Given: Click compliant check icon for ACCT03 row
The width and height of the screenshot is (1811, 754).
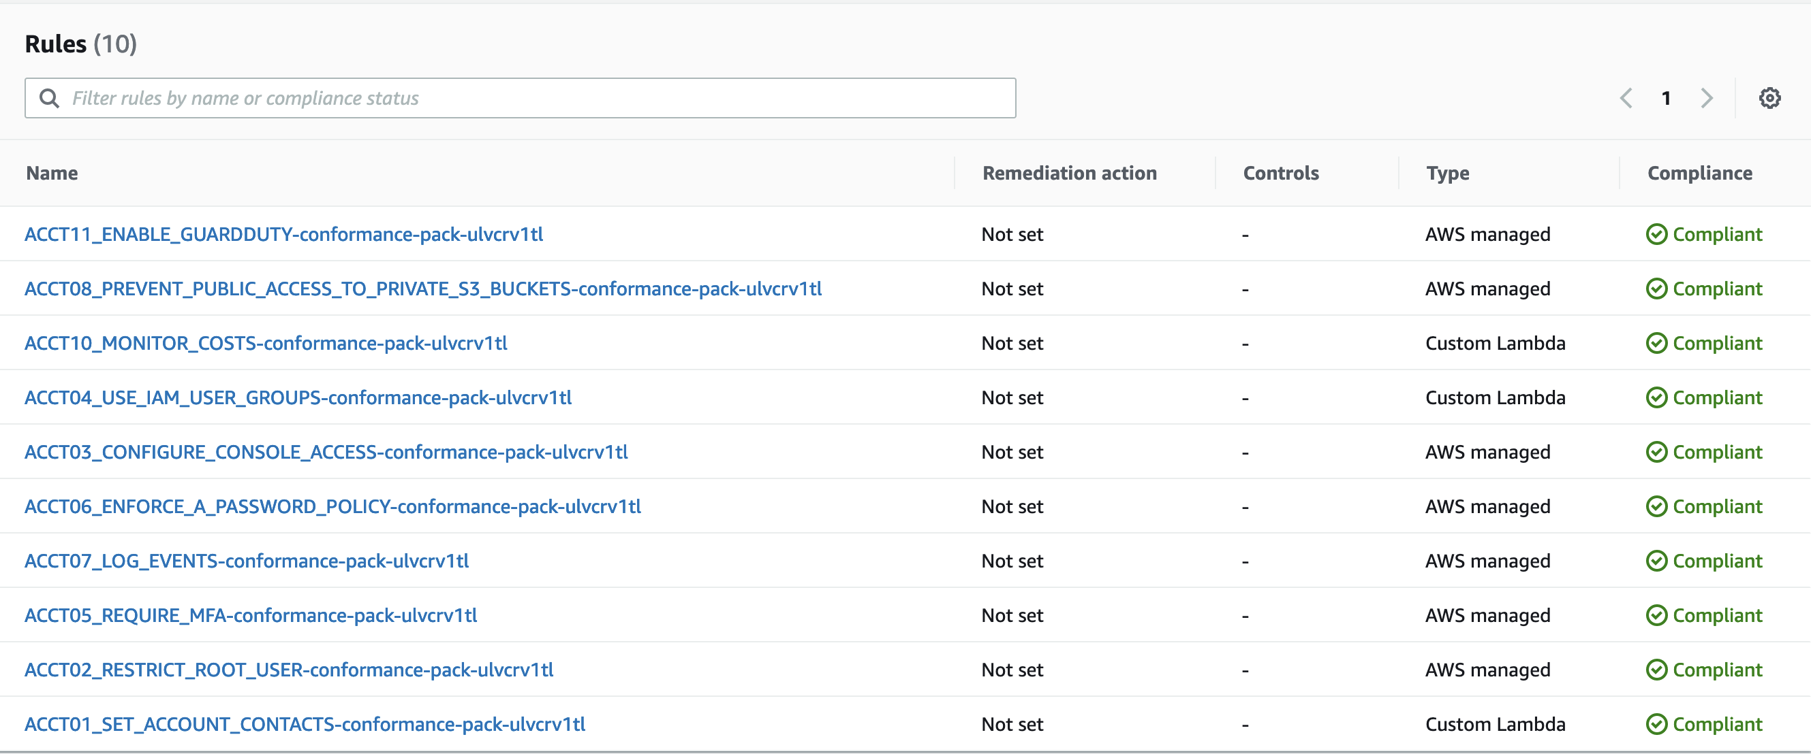Looking at the screenshot, I should point(1656,452).
